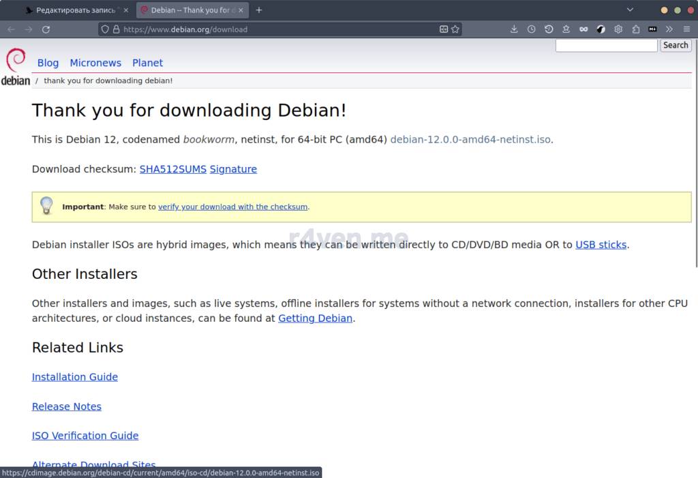698x478 pixels.
Task: Click the Debian site search input field
Action: (x=606, y=45)
